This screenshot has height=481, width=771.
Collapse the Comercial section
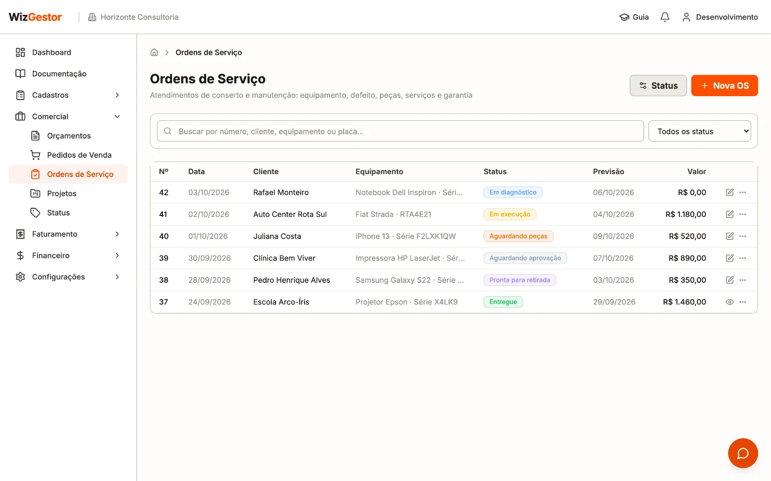pyautogui.click(x=68, y=116)
